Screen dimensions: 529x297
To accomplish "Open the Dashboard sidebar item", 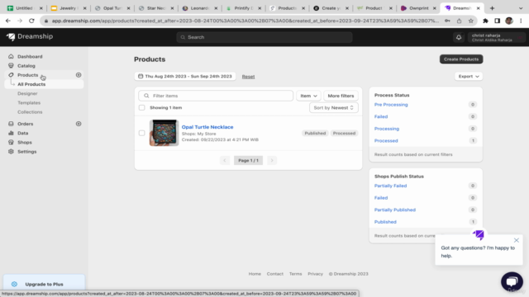I will 30,57.
